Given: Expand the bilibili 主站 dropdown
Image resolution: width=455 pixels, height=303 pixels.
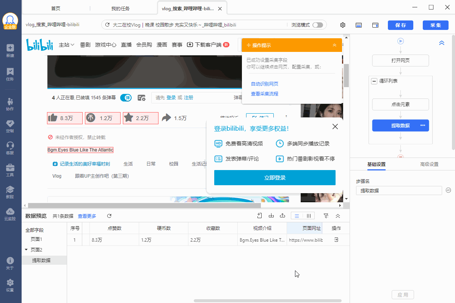Looking at the screenshot, I should 67,45.
